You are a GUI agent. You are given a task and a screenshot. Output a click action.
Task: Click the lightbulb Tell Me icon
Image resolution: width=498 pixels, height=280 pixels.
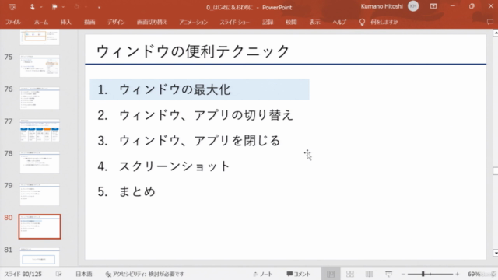362,23
